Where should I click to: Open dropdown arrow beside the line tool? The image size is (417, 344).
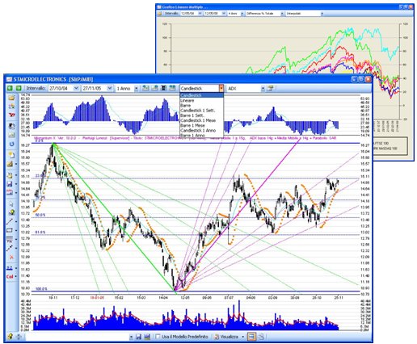point(16,222)
